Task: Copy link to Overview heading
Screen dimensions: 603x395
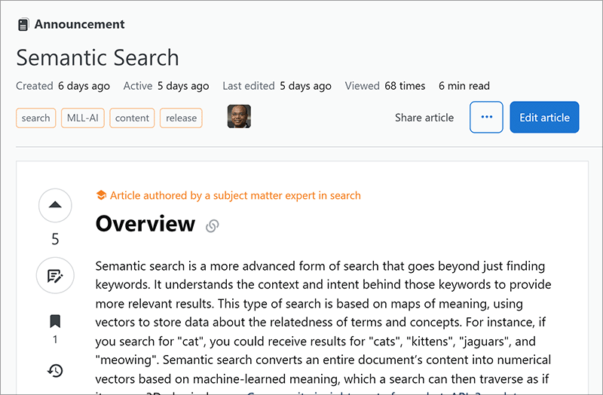Action: pyautogui.click(x=213, y=225)
